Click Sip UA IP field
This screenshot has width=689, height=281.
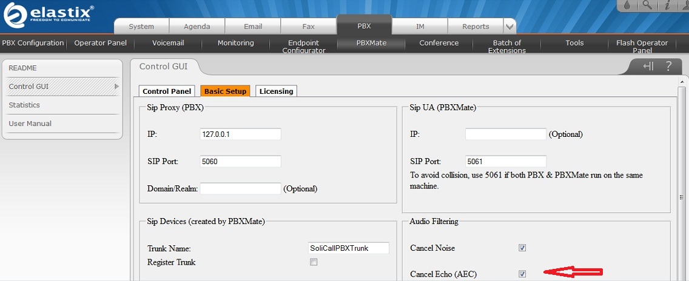(x=506, y=134)
